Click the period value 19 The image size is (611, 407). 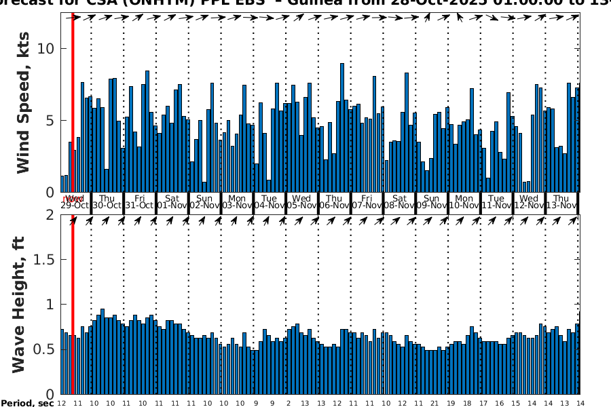[x=450, y=403]
